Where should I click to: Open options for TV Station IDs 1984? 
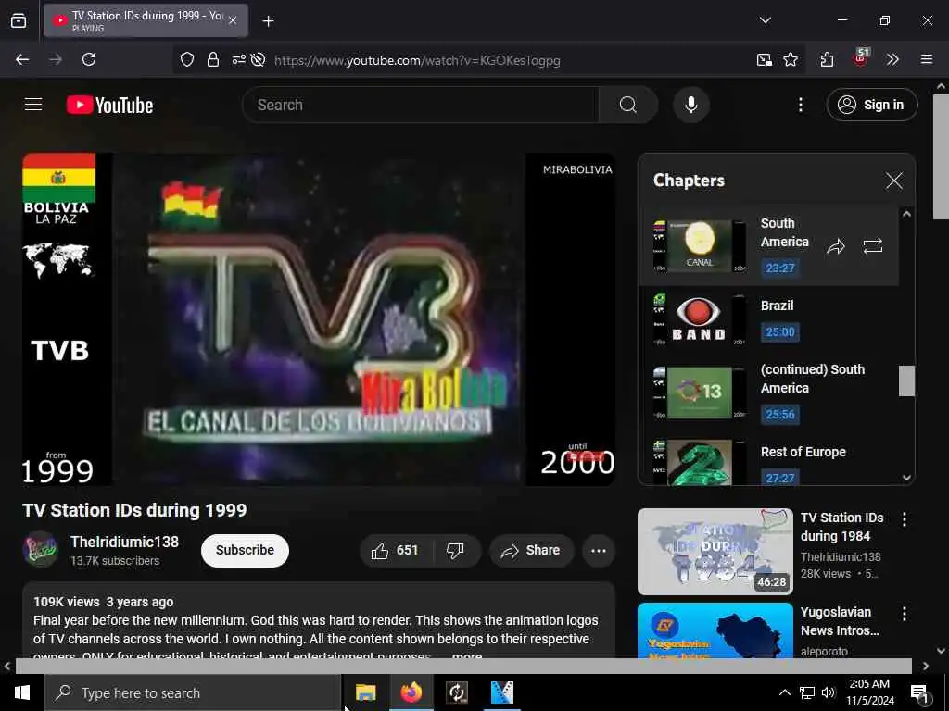tap(904, 519)
